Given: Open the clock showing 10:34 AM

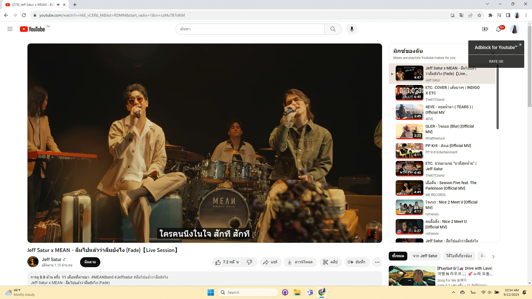Looking at the screenshot, I should point(511,292).
